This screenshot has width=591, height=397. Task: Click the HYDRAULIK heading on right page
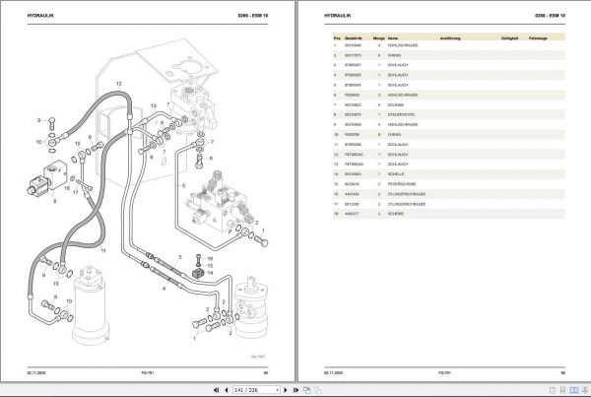coord(338,16)
